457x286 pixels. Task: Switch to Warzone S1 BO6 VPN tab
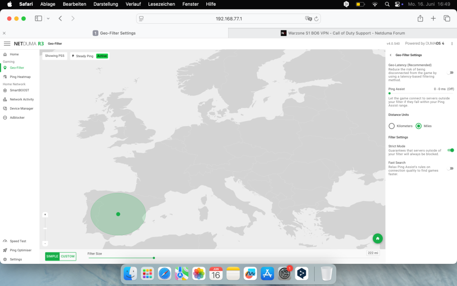pyautogui.click(x=343, y=33)
